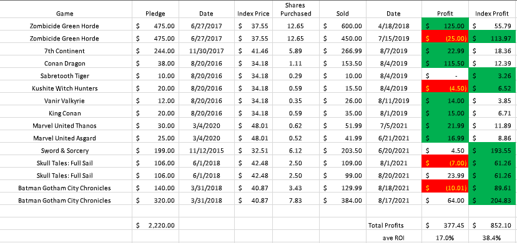The height and width of the screenshot is (243, 517).
Task: Click the 38.4% index ROI cell
Action: point(493,237)
